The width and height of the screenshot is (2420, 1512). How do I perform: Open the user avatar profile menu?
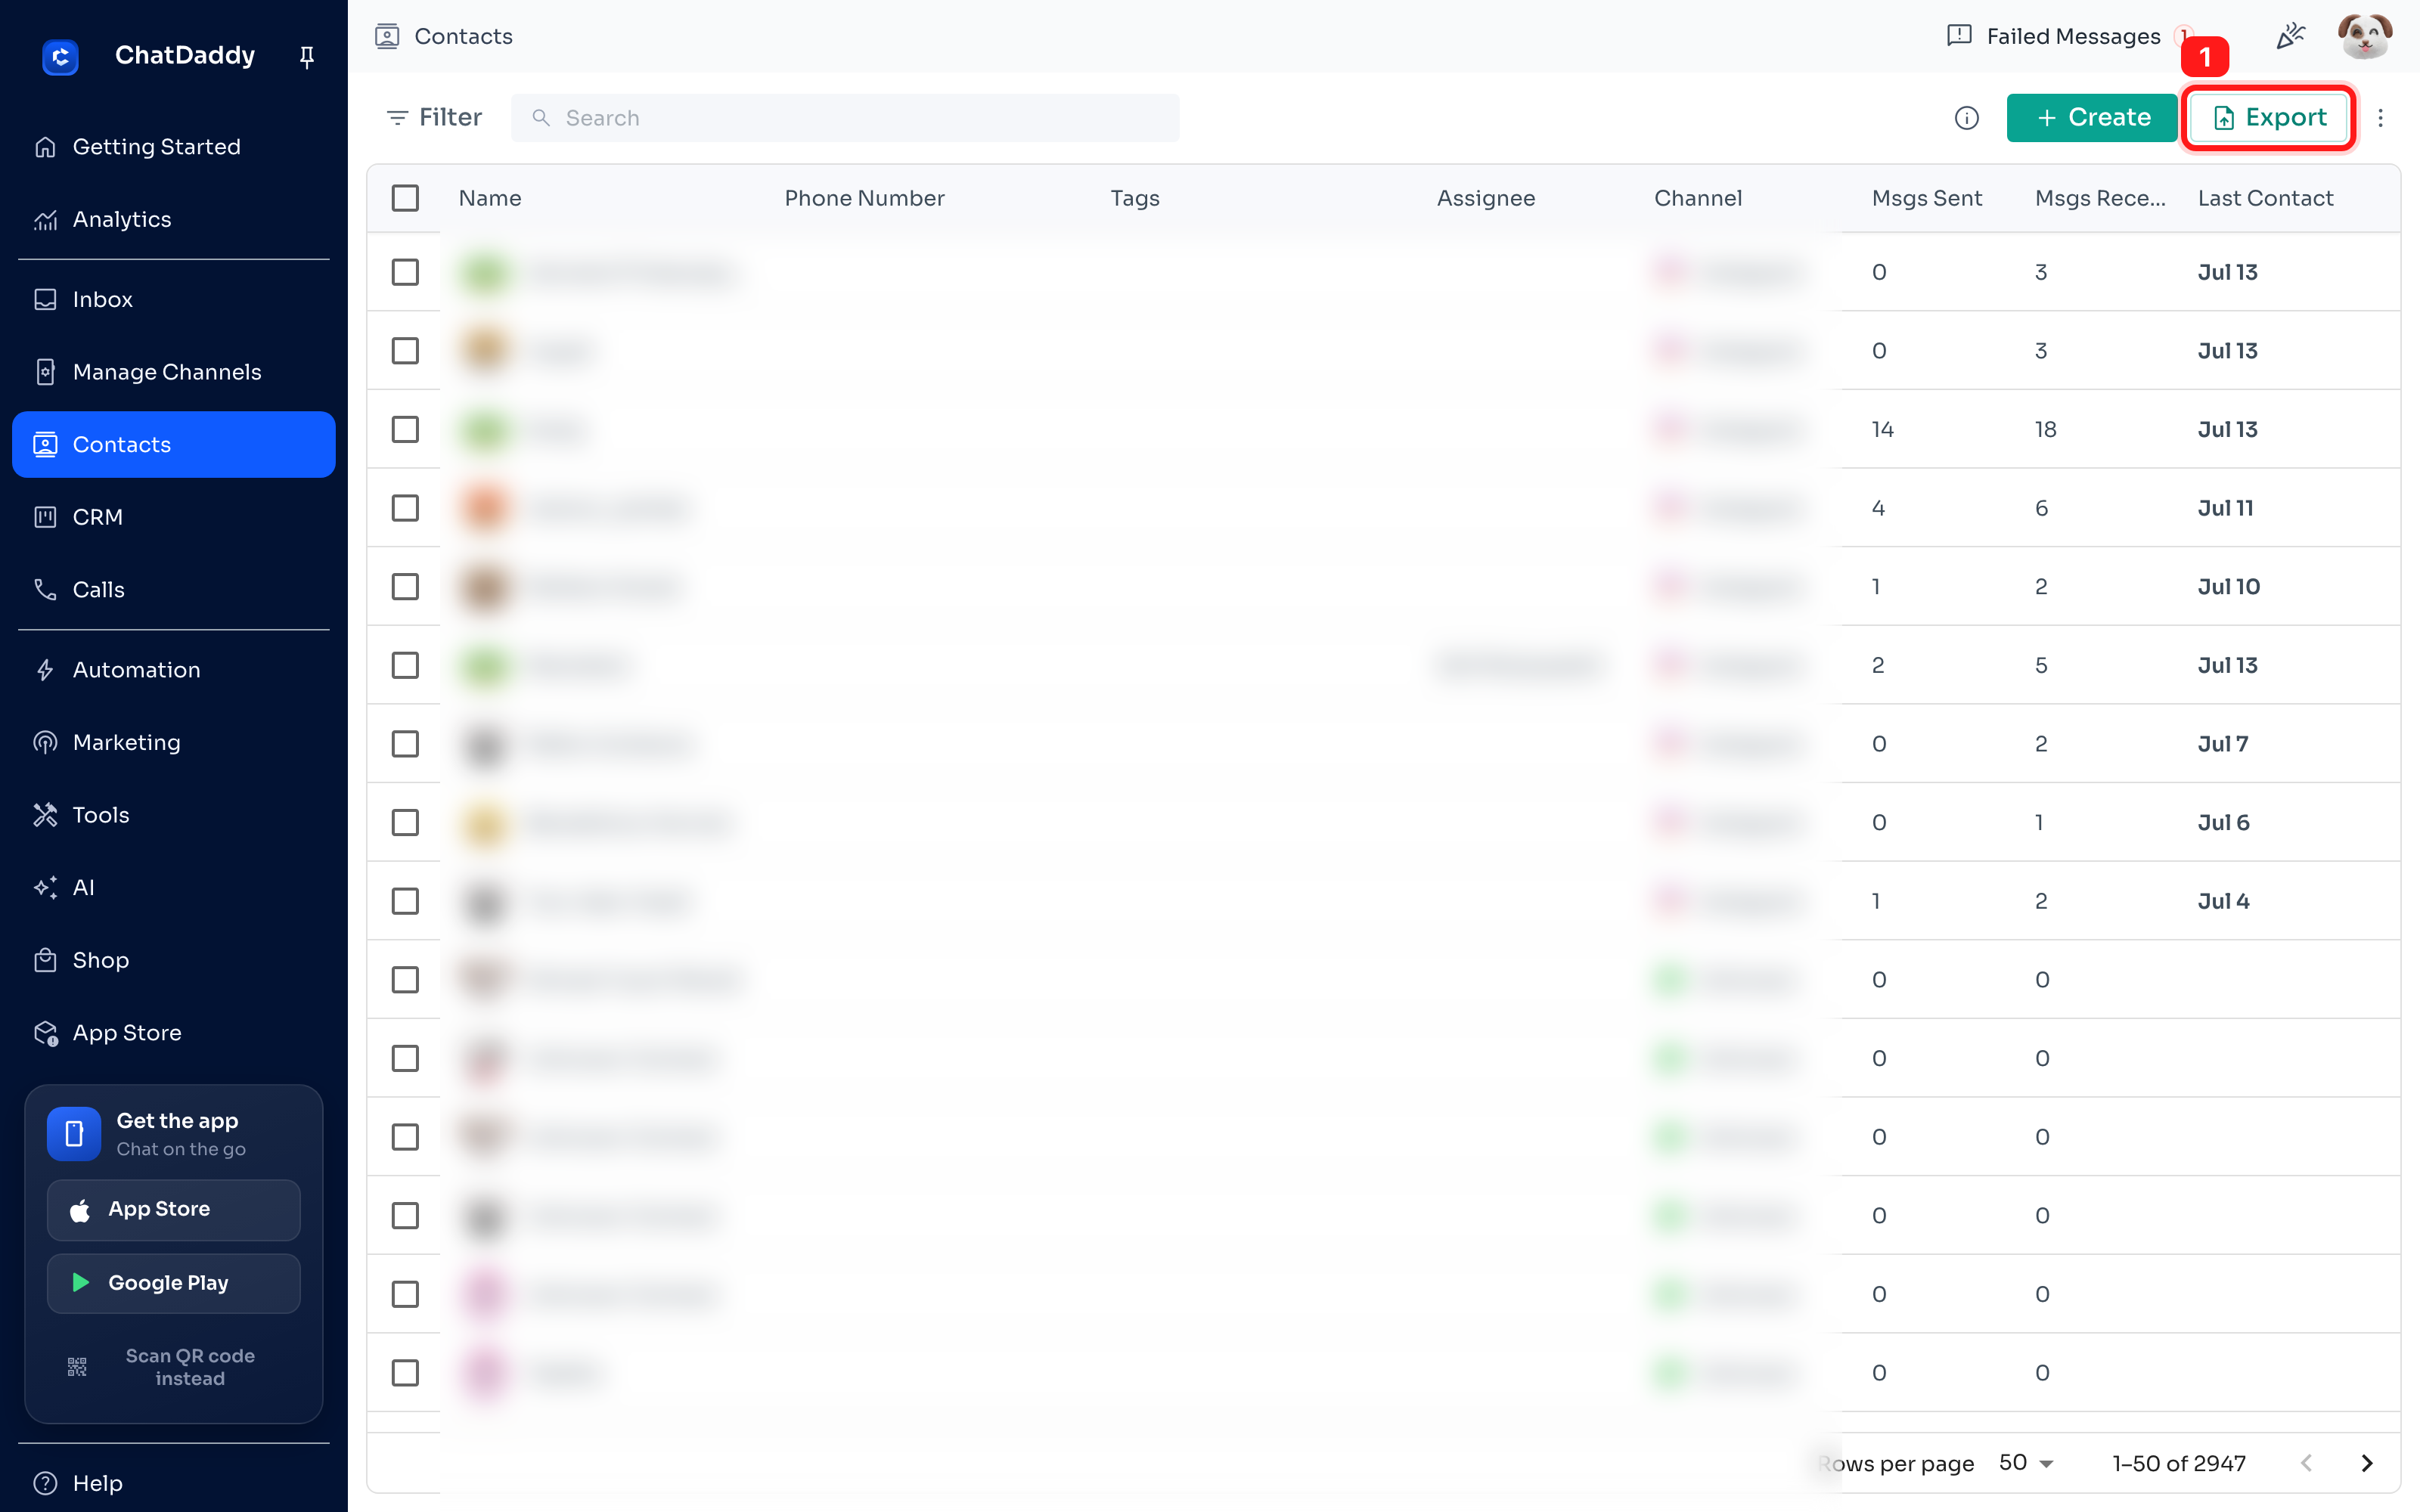coord(2364,36)
